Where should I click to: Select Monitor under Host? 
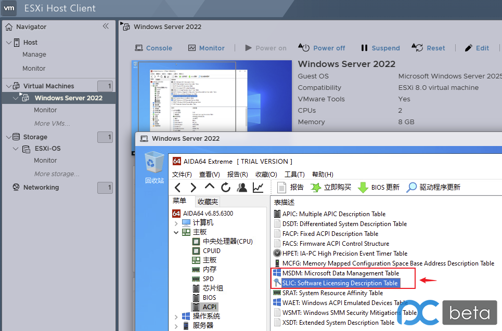click(34, 69)
